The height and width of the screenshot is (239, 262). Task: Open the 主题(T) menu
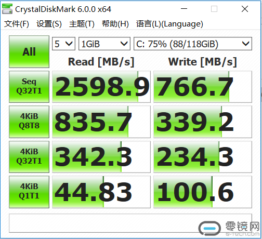coord(82,24)
